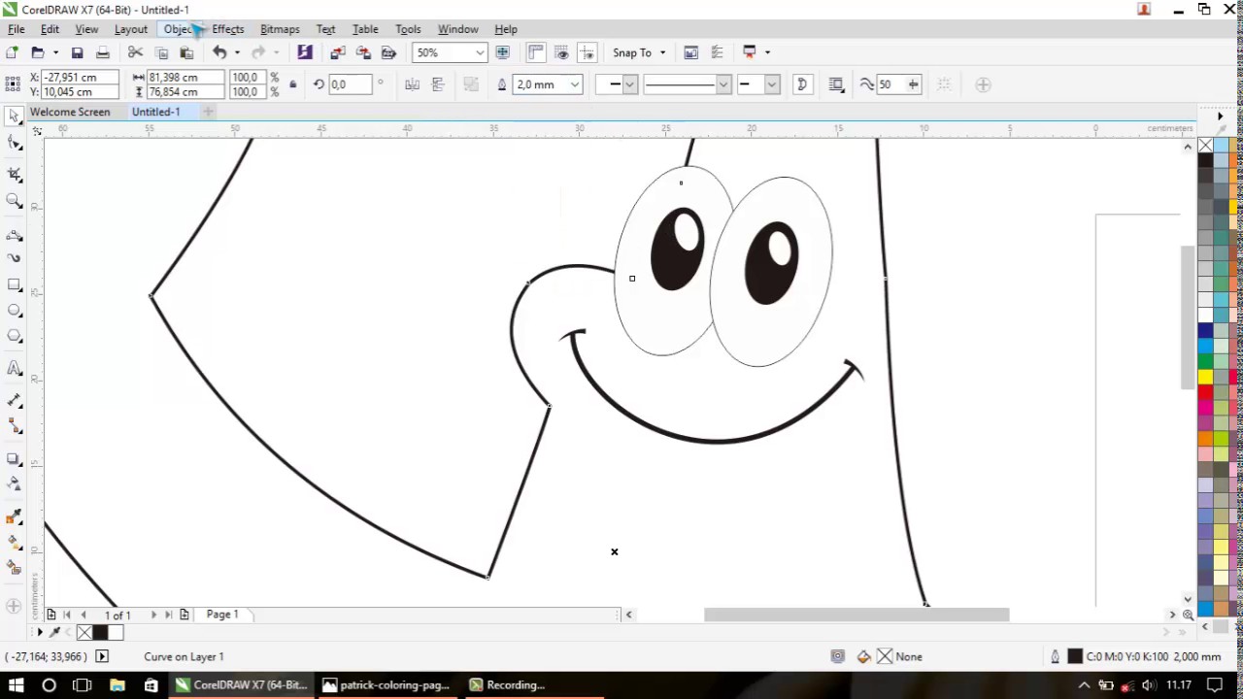Open the line style dropdown
This screenshot has width=1243, height=699.
click(x=722, y=84)
